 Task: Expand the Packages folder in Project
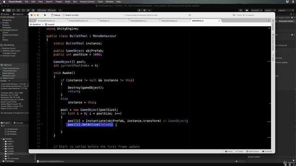click(1, 161)
